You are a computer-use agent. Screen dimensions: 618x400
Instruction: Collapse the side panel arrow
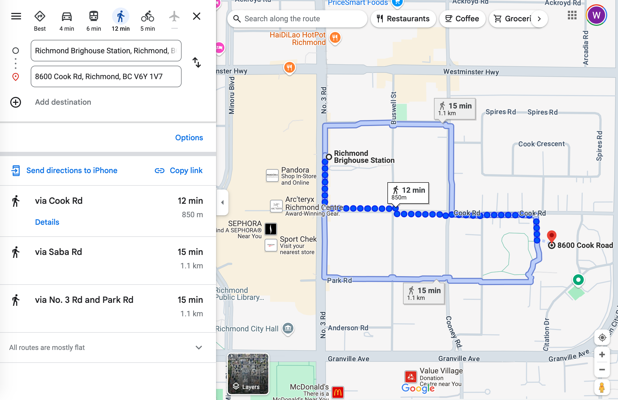click(223, 202)
